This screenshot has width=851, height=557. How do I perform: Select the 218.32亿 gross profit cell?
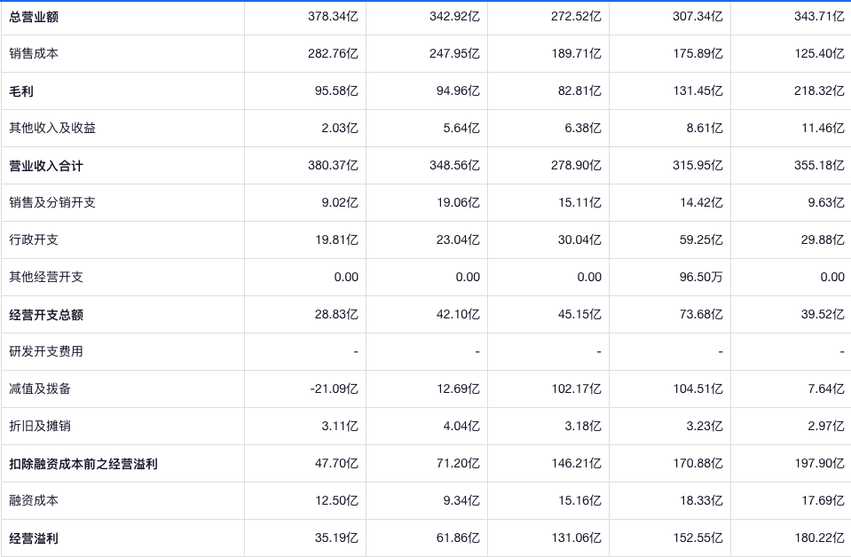[x=819, y=91]
